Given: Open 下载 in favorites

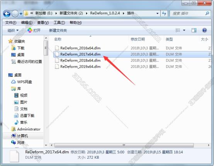Looking at the screenshot, I should point(21,48).
